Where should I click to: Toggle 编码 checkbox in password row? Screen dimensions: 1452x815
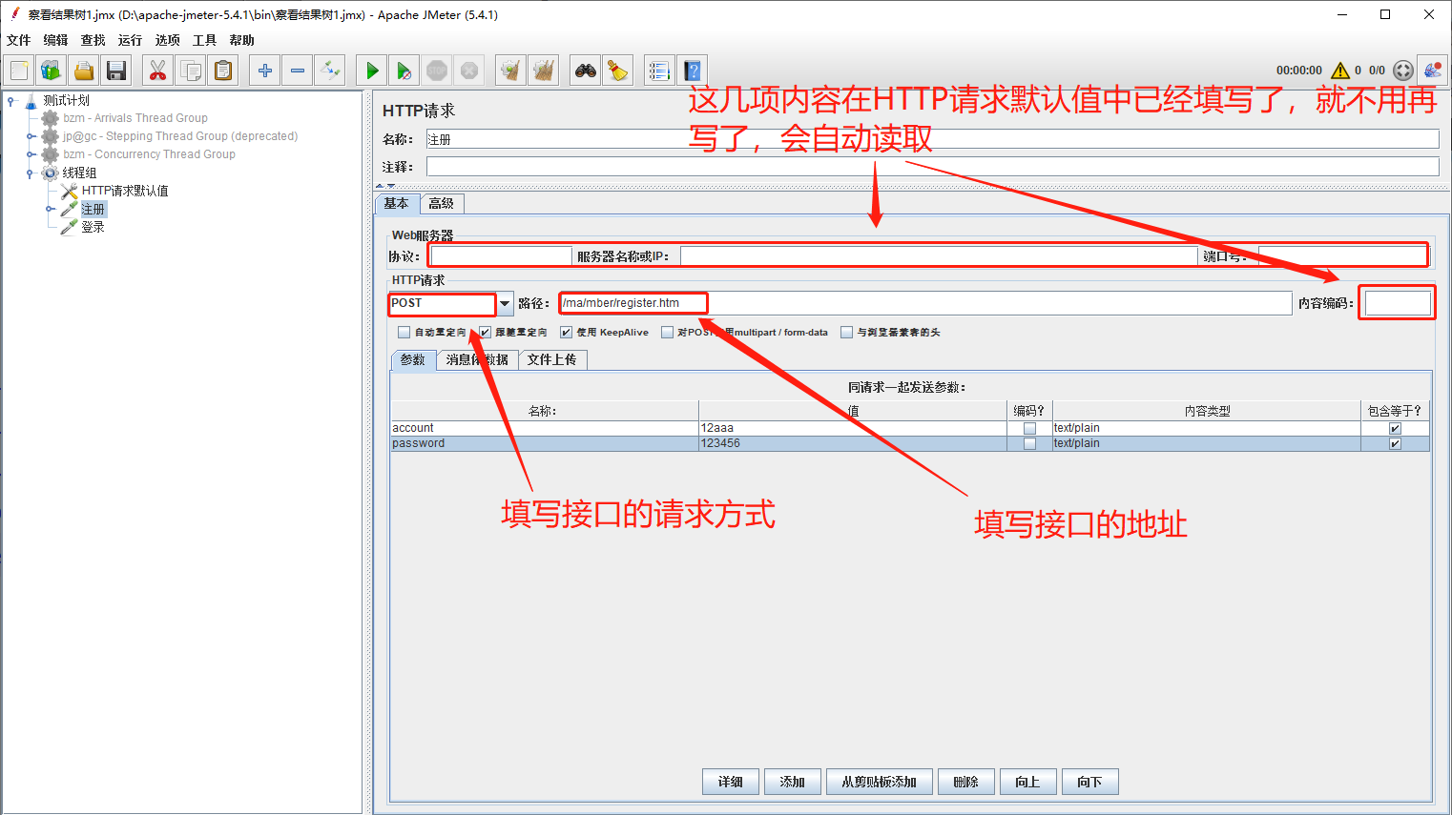(1029, 443)
